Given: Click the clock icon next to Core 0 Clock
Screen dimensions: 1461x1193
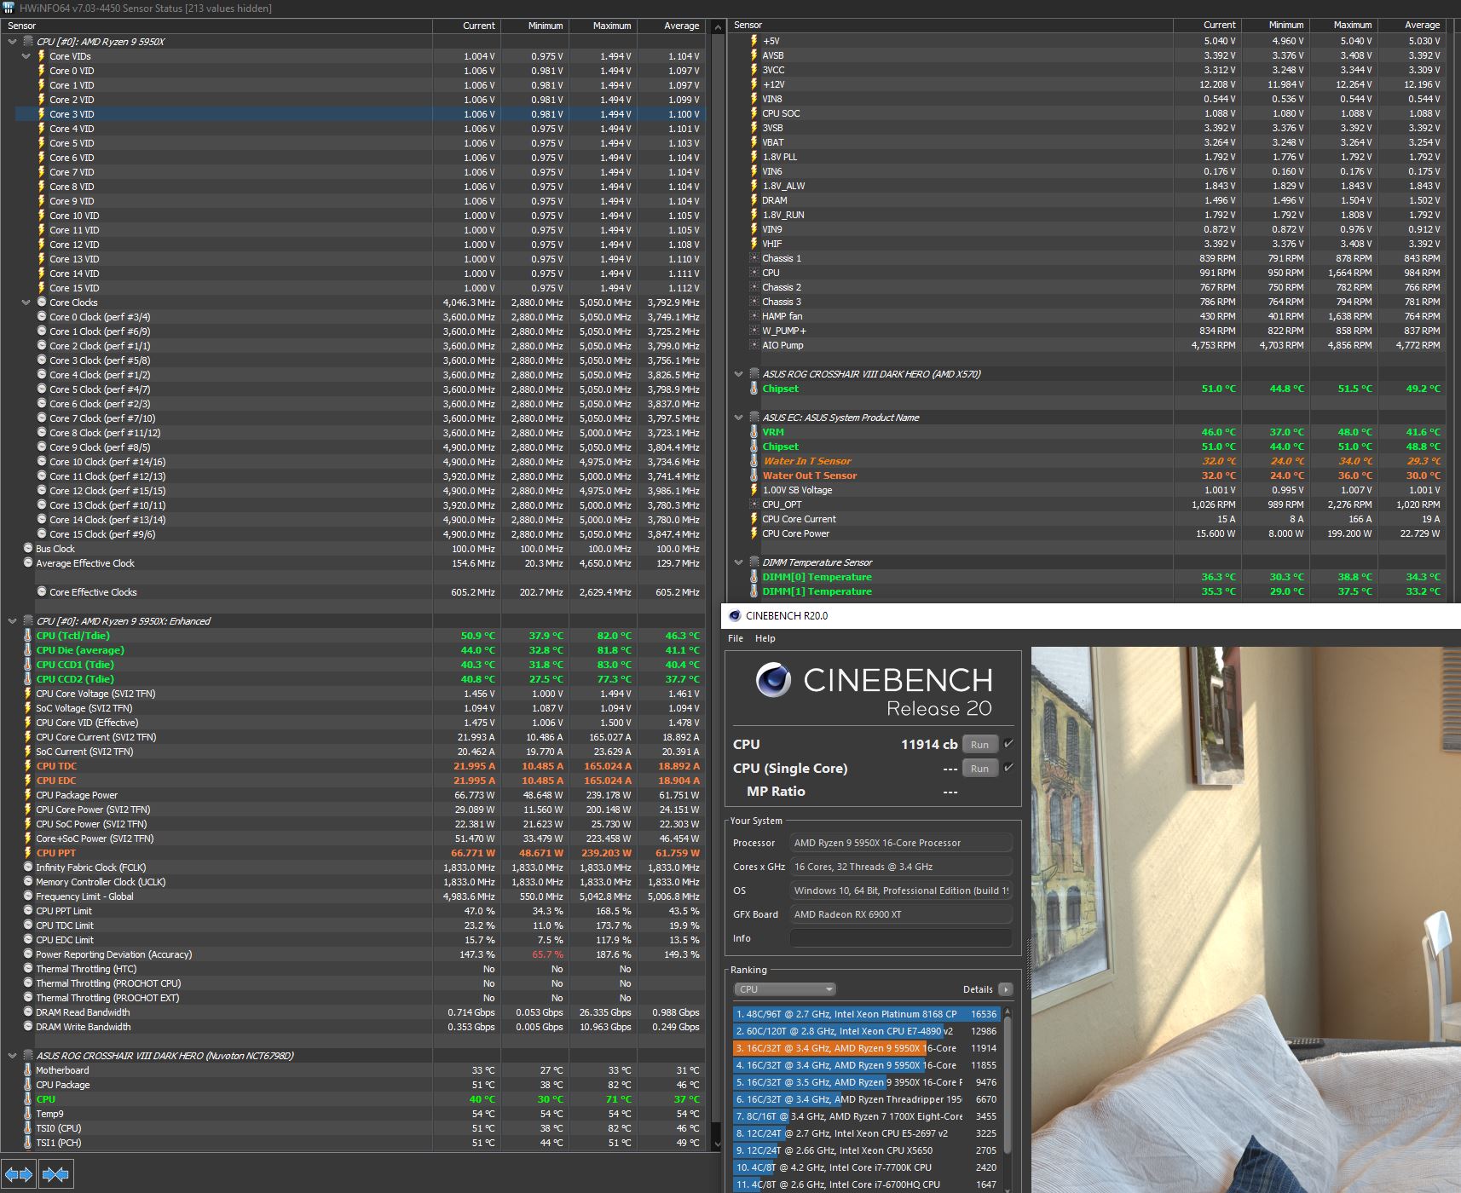Looking at the screenshot, I should coord(42,317).
